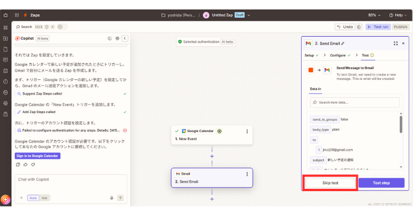
Task: Click the Undo button
Action: (x=345, y=27)
